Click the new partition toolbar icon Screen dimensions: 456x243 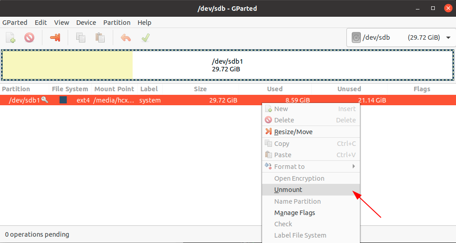click(x=10, y=37)
